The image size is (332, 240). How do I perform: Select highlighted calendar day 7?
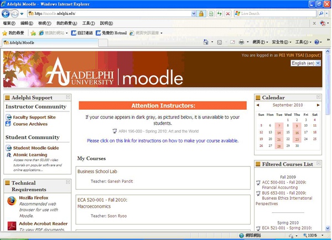(x=279, y=126)
